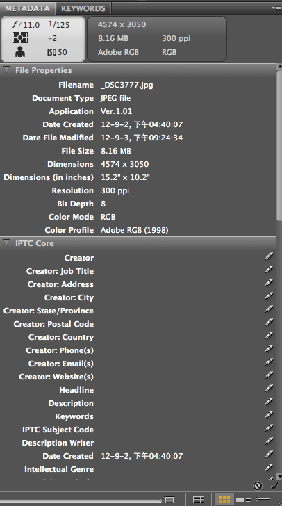Image resolution: width=282 pixels, height=506 pixels.
Task: Switch to thumbnails view icon
Action: tap(224, 500)
